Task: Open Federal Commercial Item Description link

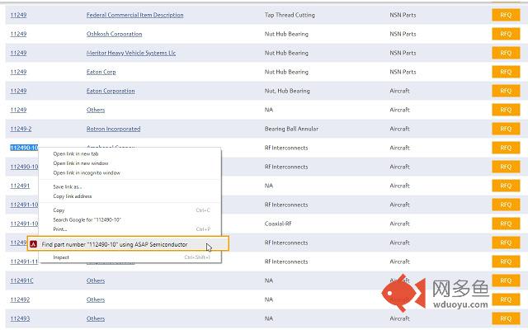Action: (x=134, y=15)
